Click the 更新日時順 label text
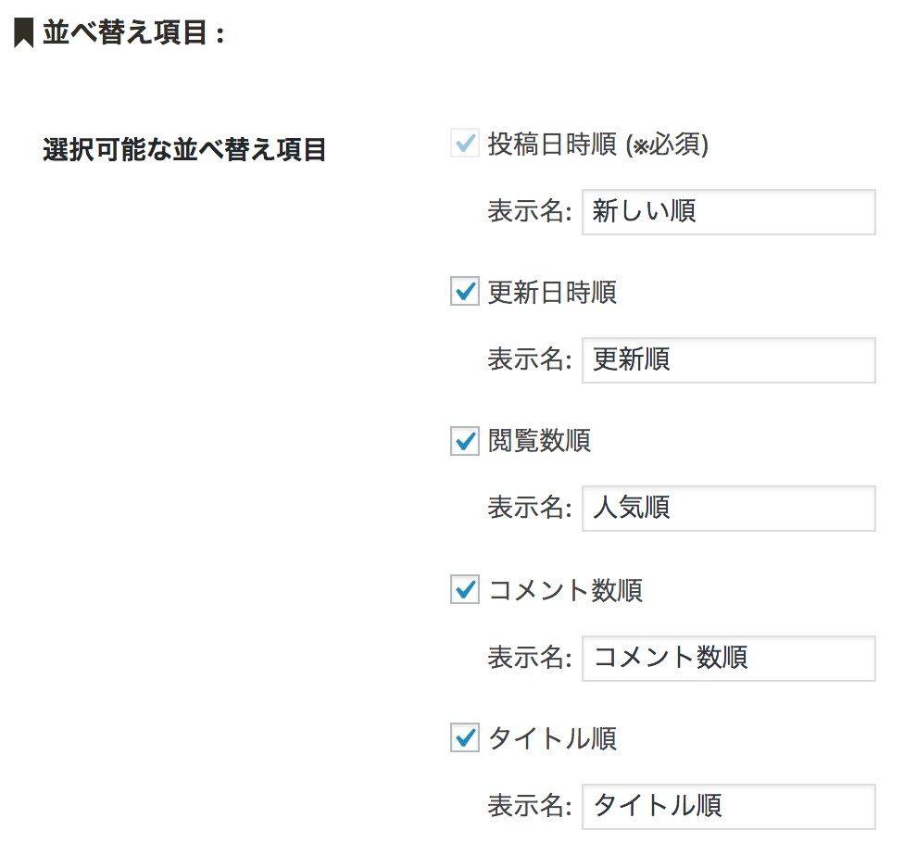The height and width of the screenshot is (856, 904). [552, 293]
